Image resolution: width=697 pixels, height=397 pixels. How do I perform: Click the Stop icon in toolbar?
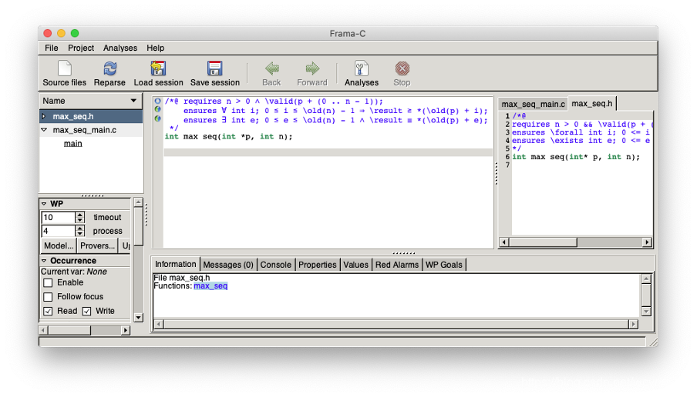[402, 68]
